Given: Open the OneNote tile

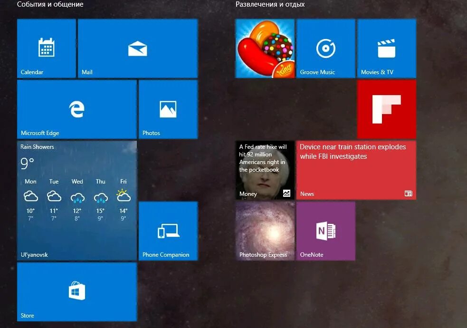Looking at the screenshot, I should pos(326,231).
